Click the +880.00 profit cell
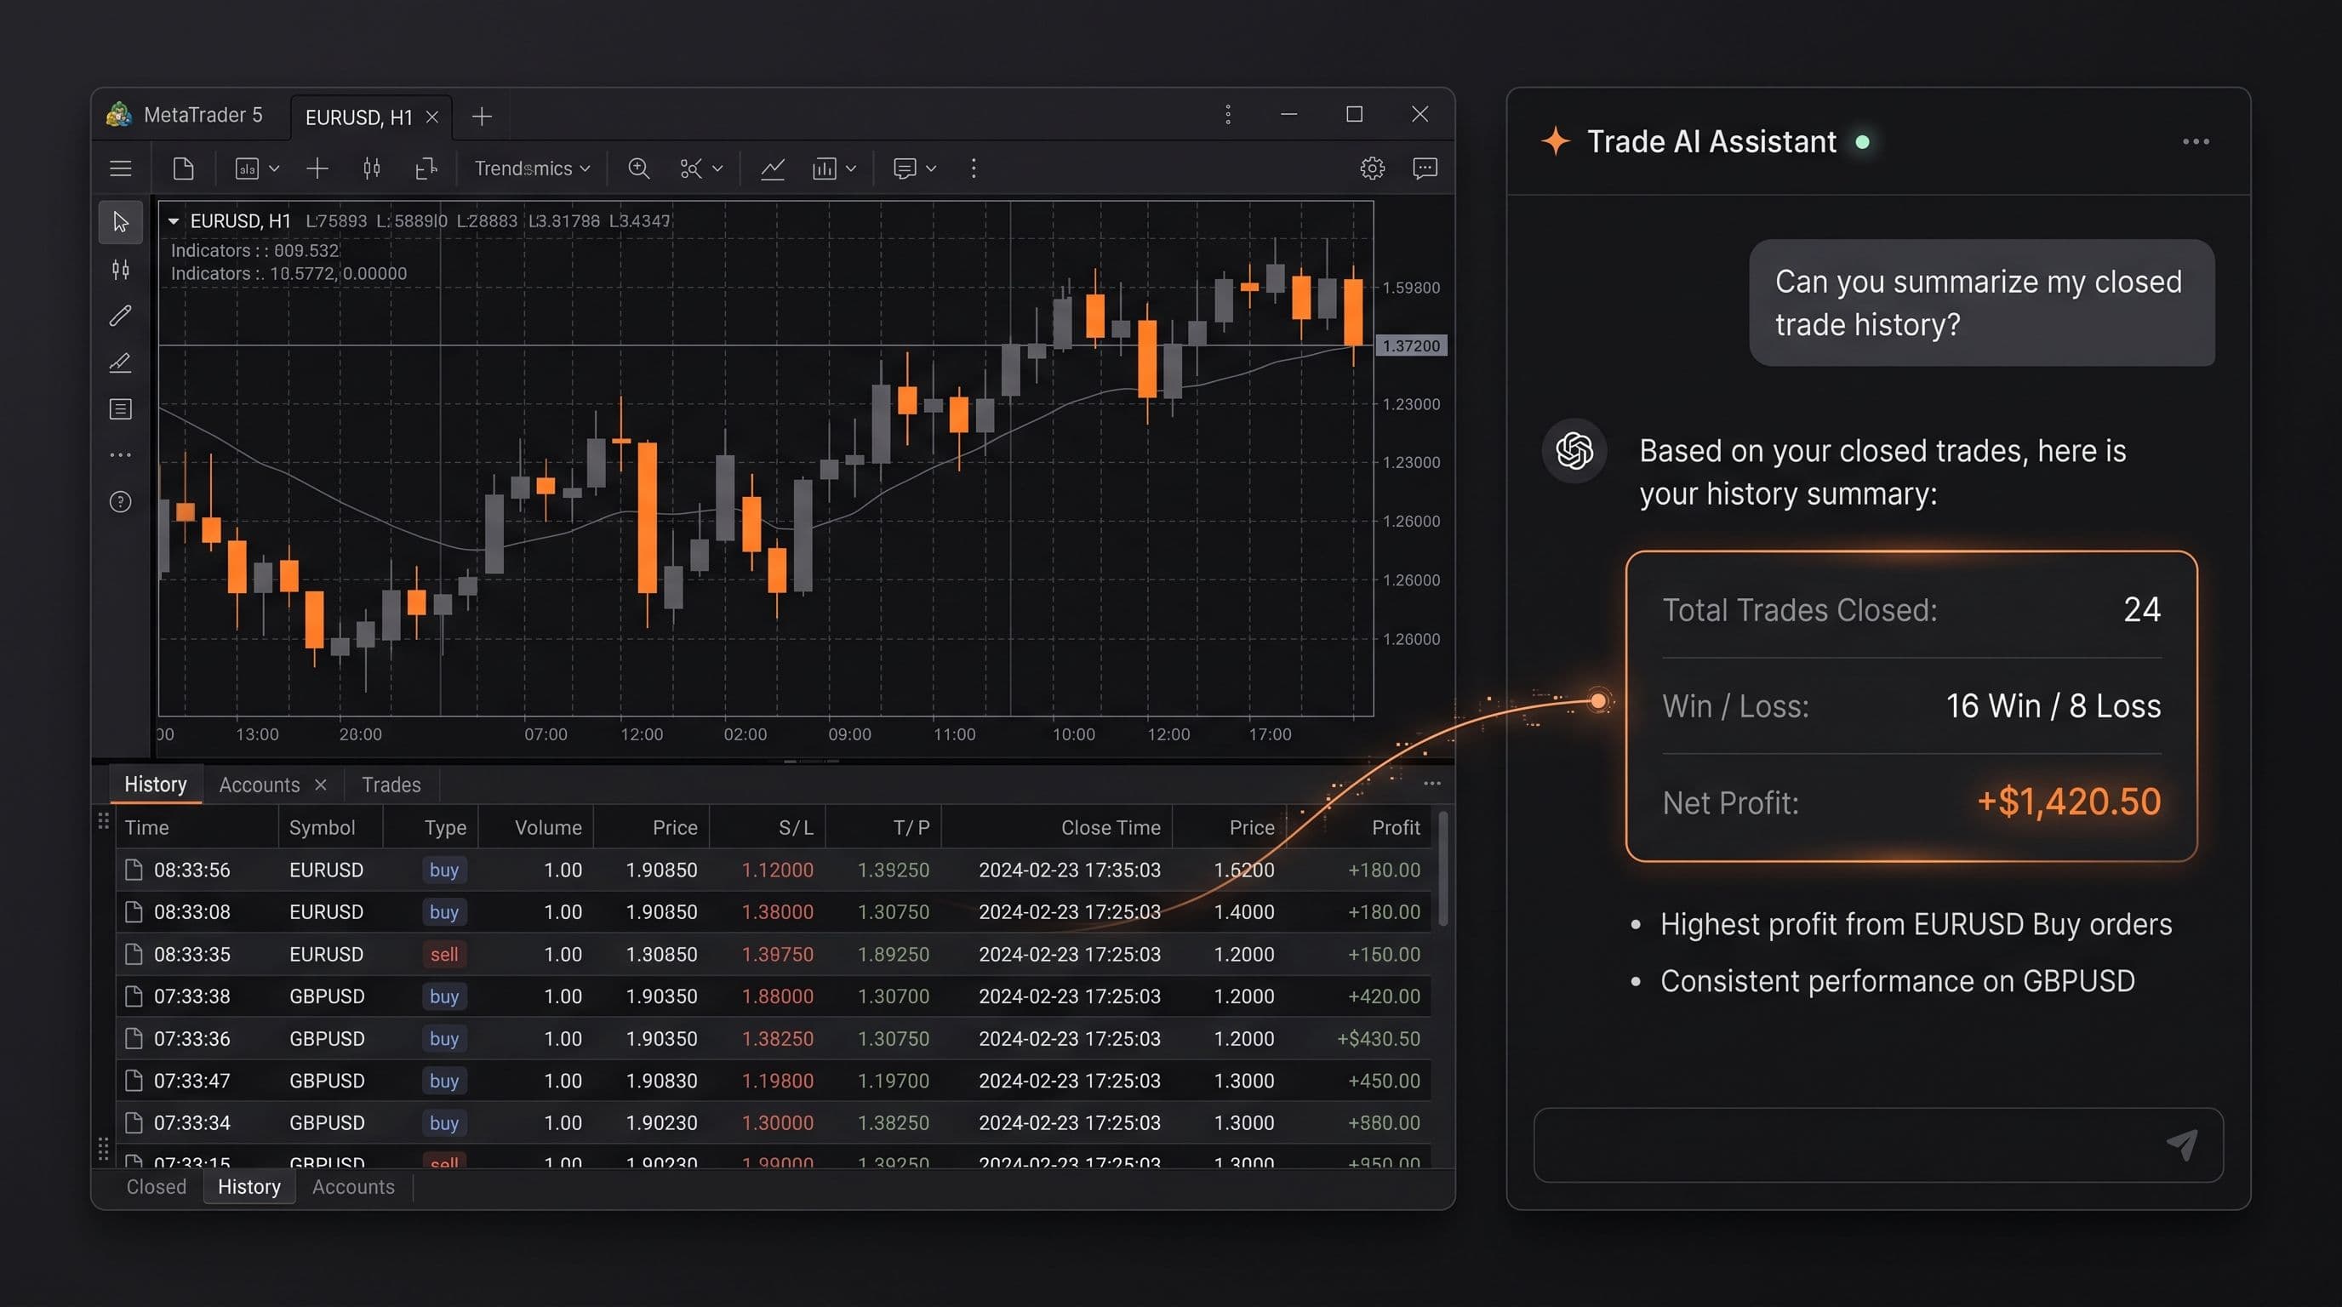The width and height of the screenshot is (2342, 1307). [1383, 1122]
